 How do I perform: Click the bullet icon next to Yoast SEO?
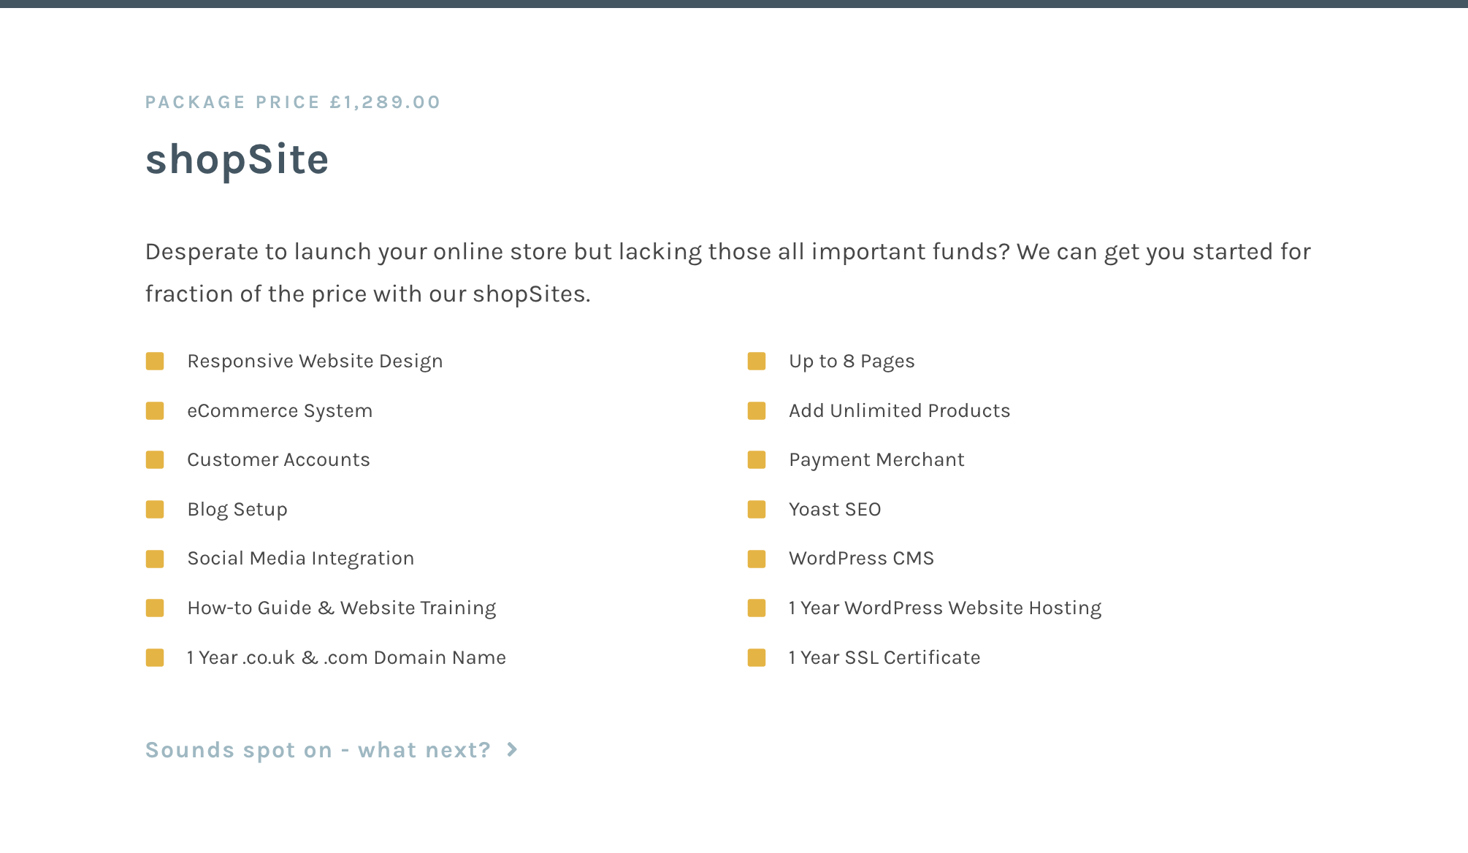(757, 510)
